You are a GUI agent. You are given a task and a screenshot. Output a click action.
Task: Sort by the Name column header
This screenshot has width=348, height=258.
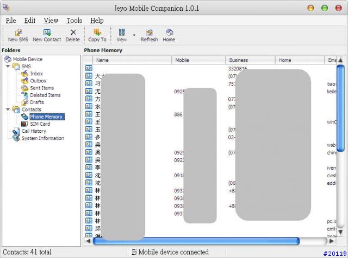point(132,60)
